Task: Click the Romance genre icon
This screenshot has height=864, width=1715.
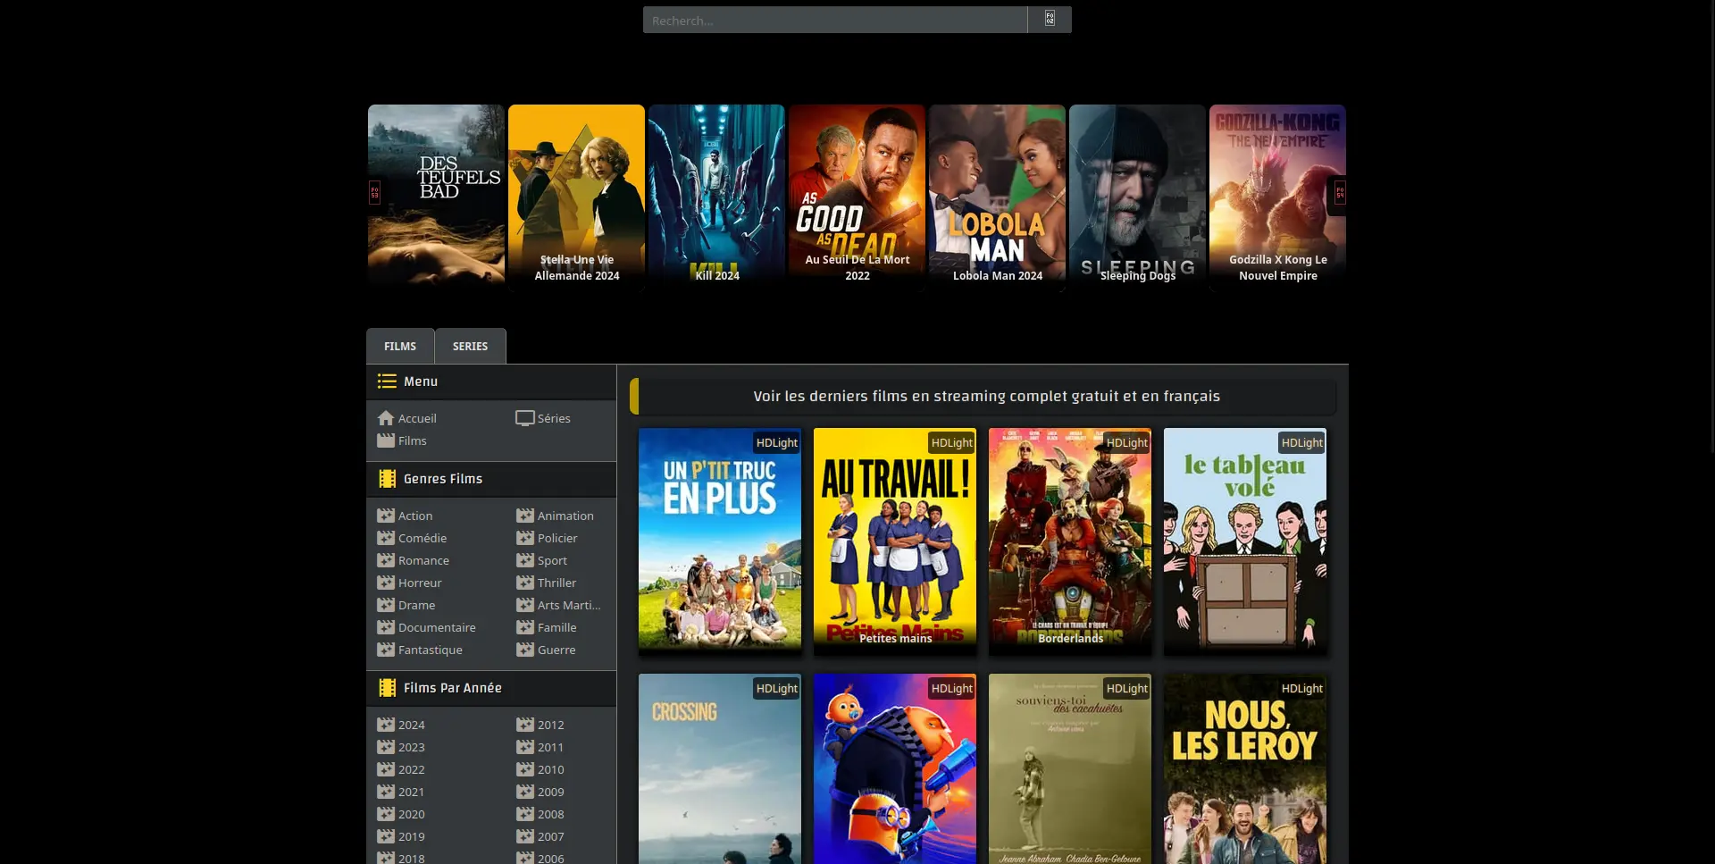Action: click(x=386, y=560)
